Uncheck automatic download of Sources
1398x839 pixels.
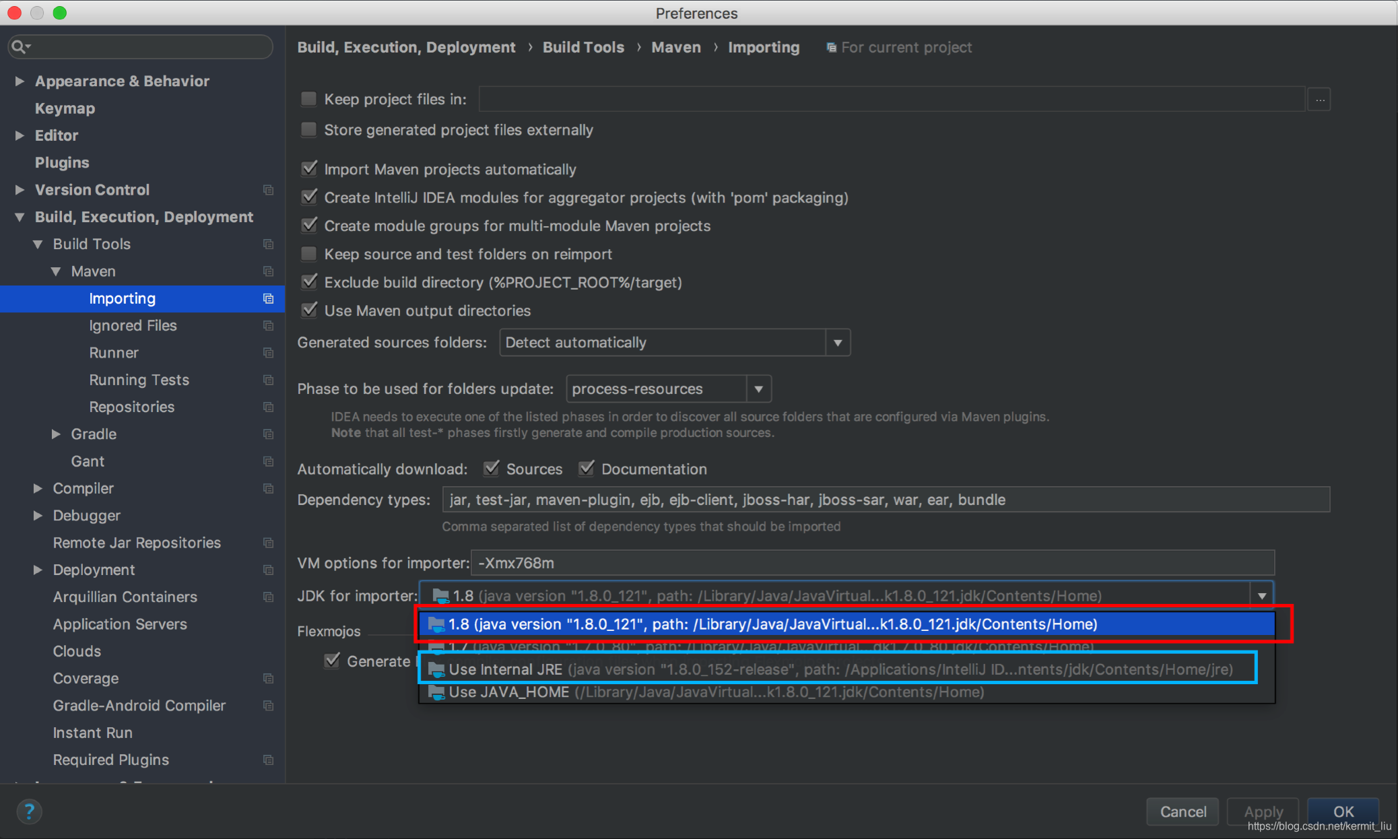coord(492,469)
